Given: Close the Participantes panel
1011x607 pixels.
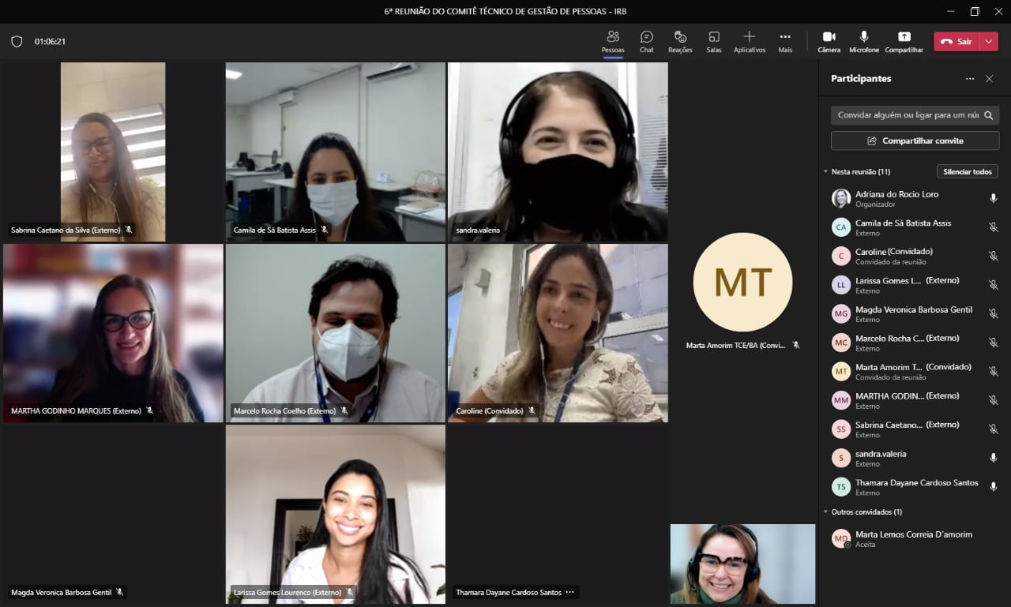Looking at the screenshot, I should point(989,79).
